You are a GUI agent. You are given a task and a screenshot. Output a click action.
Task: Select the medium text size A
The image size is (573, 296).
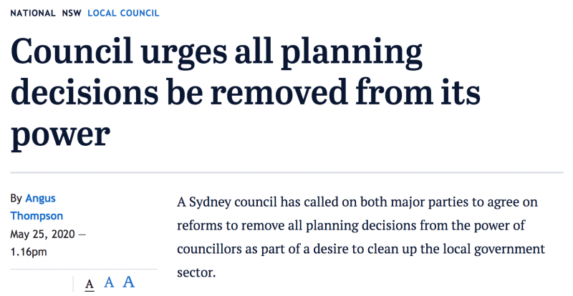pyautogui.click(x=109, y=282)
